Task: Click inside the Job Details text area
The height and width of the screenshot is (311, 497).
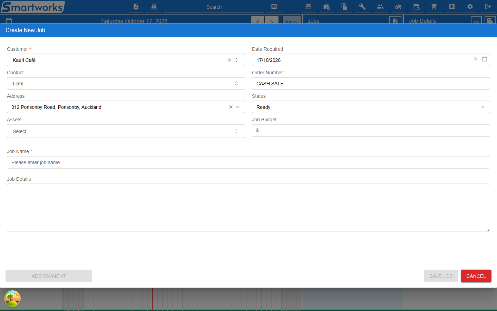Action: pyautogui.click(x=248, y=208)
